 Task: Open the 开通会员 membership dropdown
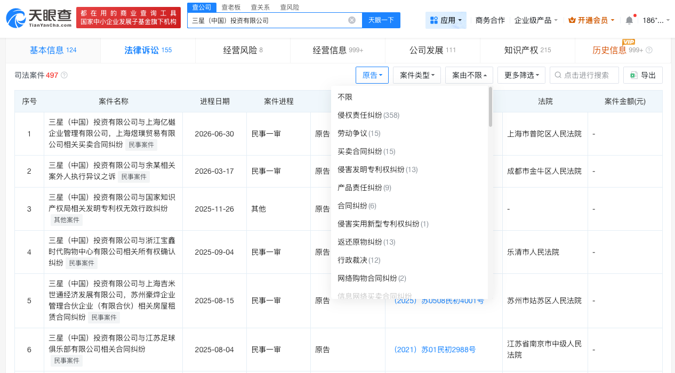tap(591, 20)
